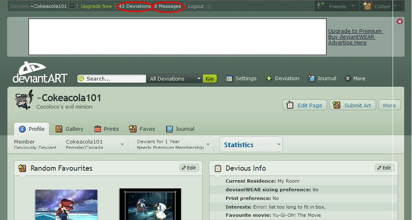Click the Current Residence: My Room row
The height and width of the screenshot is (220, 412).
[x=304, y=181]
